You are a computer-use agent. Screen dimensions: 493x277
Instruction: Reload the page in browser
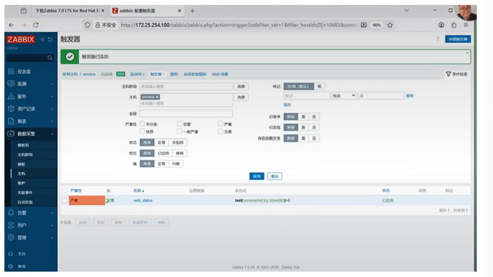tap(36, 25)
